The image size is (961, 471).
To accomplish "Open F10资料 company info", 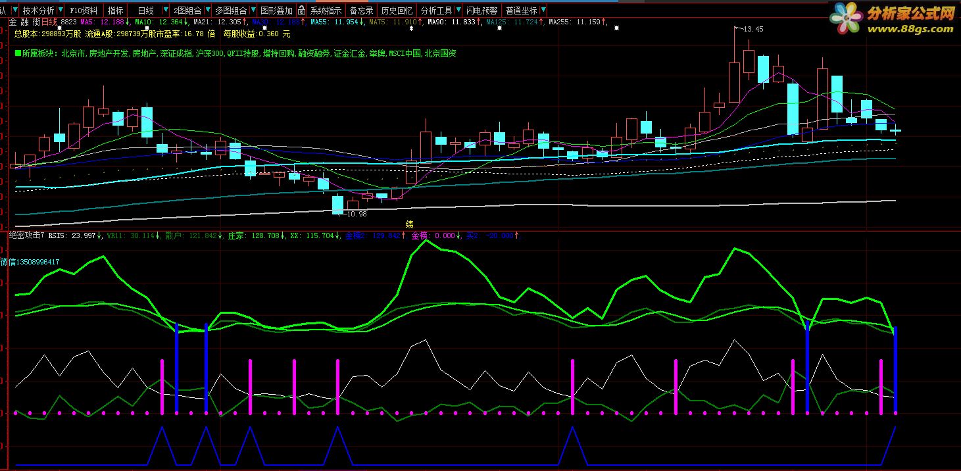I will click(84, 11).
